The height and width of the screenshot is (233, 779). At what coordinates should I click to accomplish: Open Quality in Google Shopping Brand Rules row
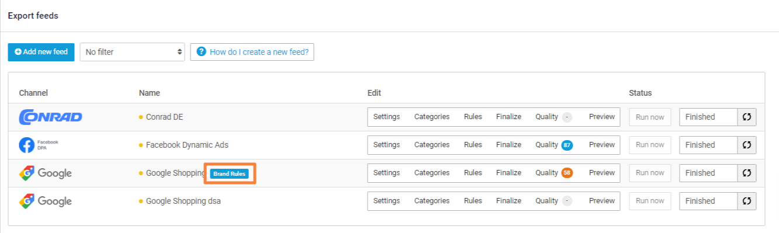tap(547, 173)
